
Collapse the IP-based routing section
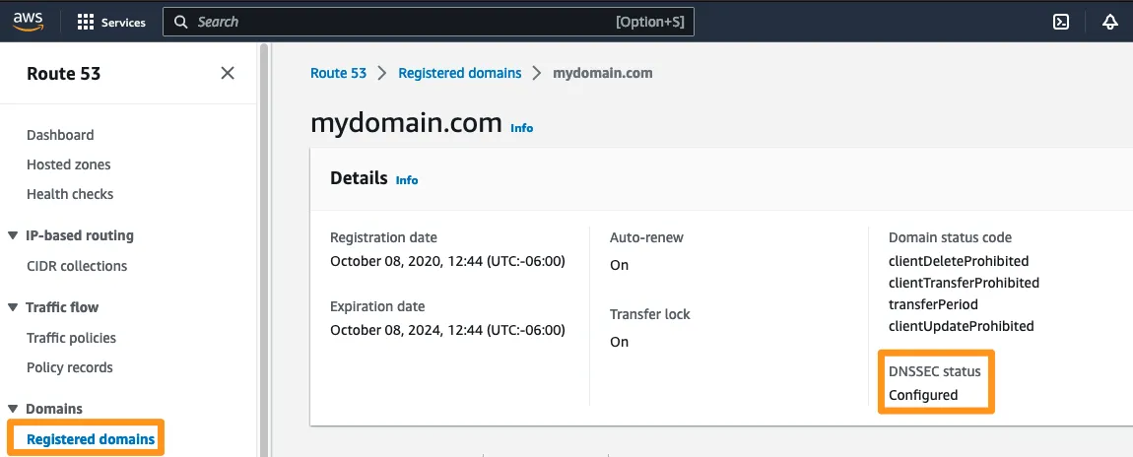point(13,235)
